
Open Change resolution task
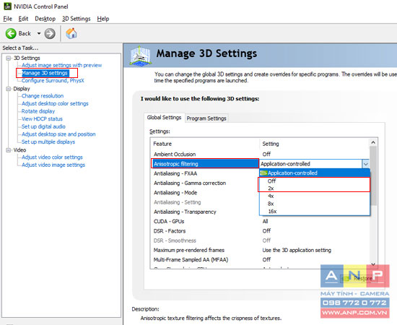tap(43, 96)
